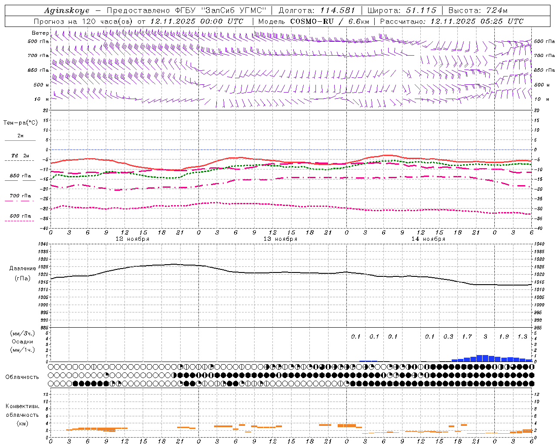This screenshot has width=557, height=445.
Task: Click the "(мм/3ч.)" precipitation unit label
Action: point(23,333)
